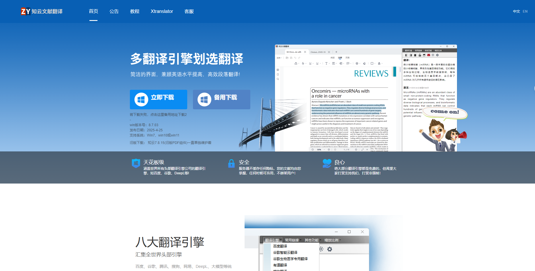This screenshot has height=271, width=535.
Task: Toggle the unlock padlock icon in hero translation panel
Action: coord(420,55)
